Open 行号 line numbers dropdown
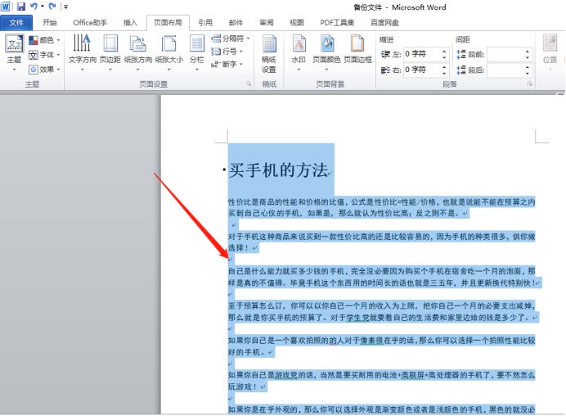Screen dimensions: 566x416 coord(227,52)
